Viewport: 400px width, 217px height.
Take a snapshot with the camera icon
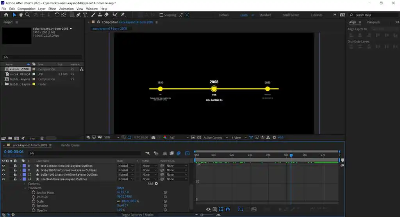[153, 137]
